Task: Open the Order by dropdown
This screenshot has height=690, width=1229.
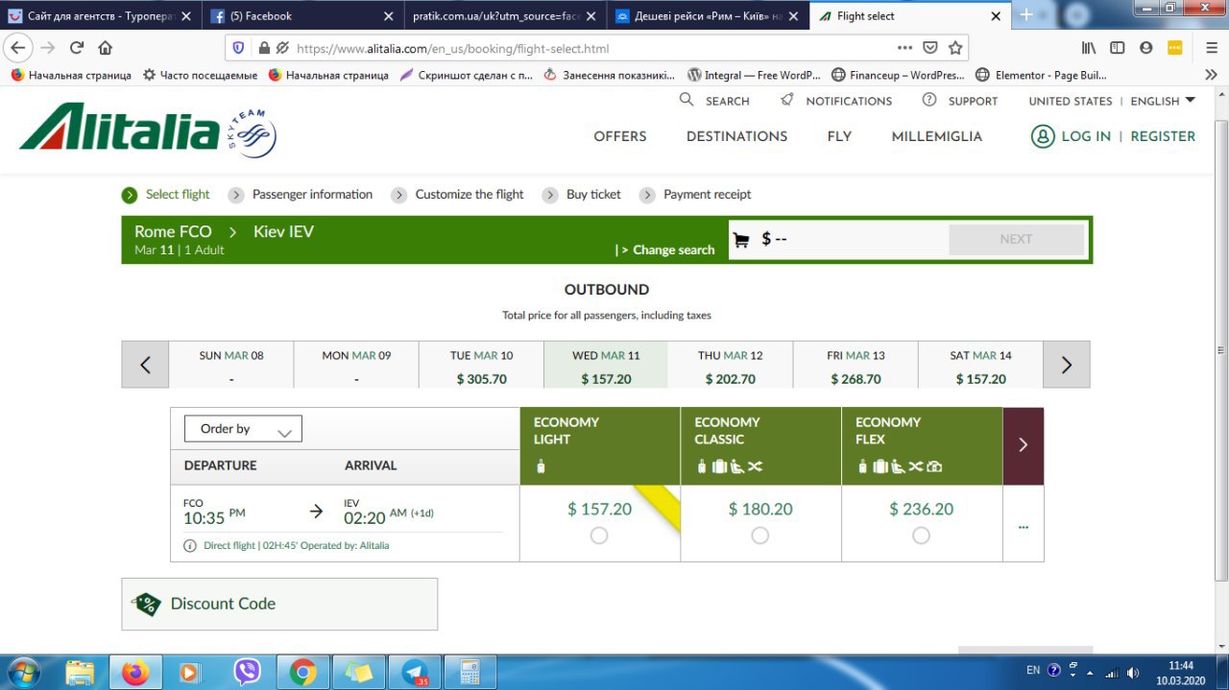Action: click(x=243, y=429)
